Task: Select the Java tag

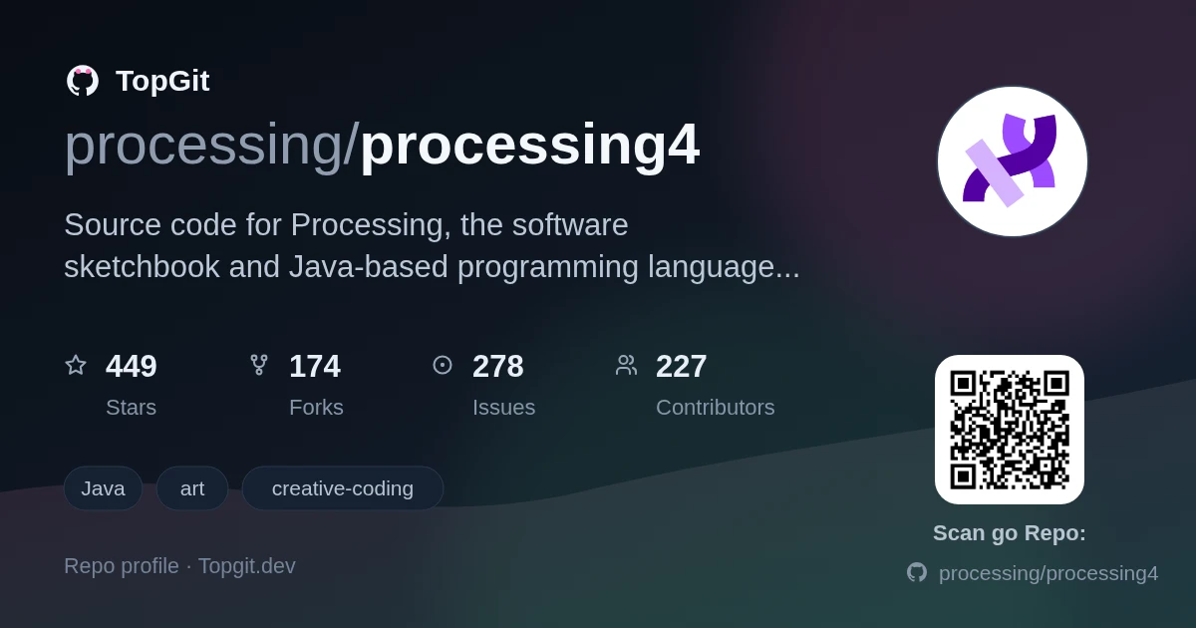Action: [103, 488]
